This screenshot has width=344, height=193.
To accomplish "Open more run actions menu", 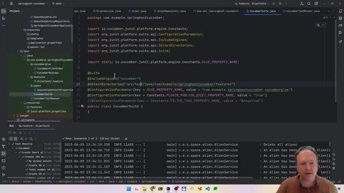I will [x=286, y=4].
